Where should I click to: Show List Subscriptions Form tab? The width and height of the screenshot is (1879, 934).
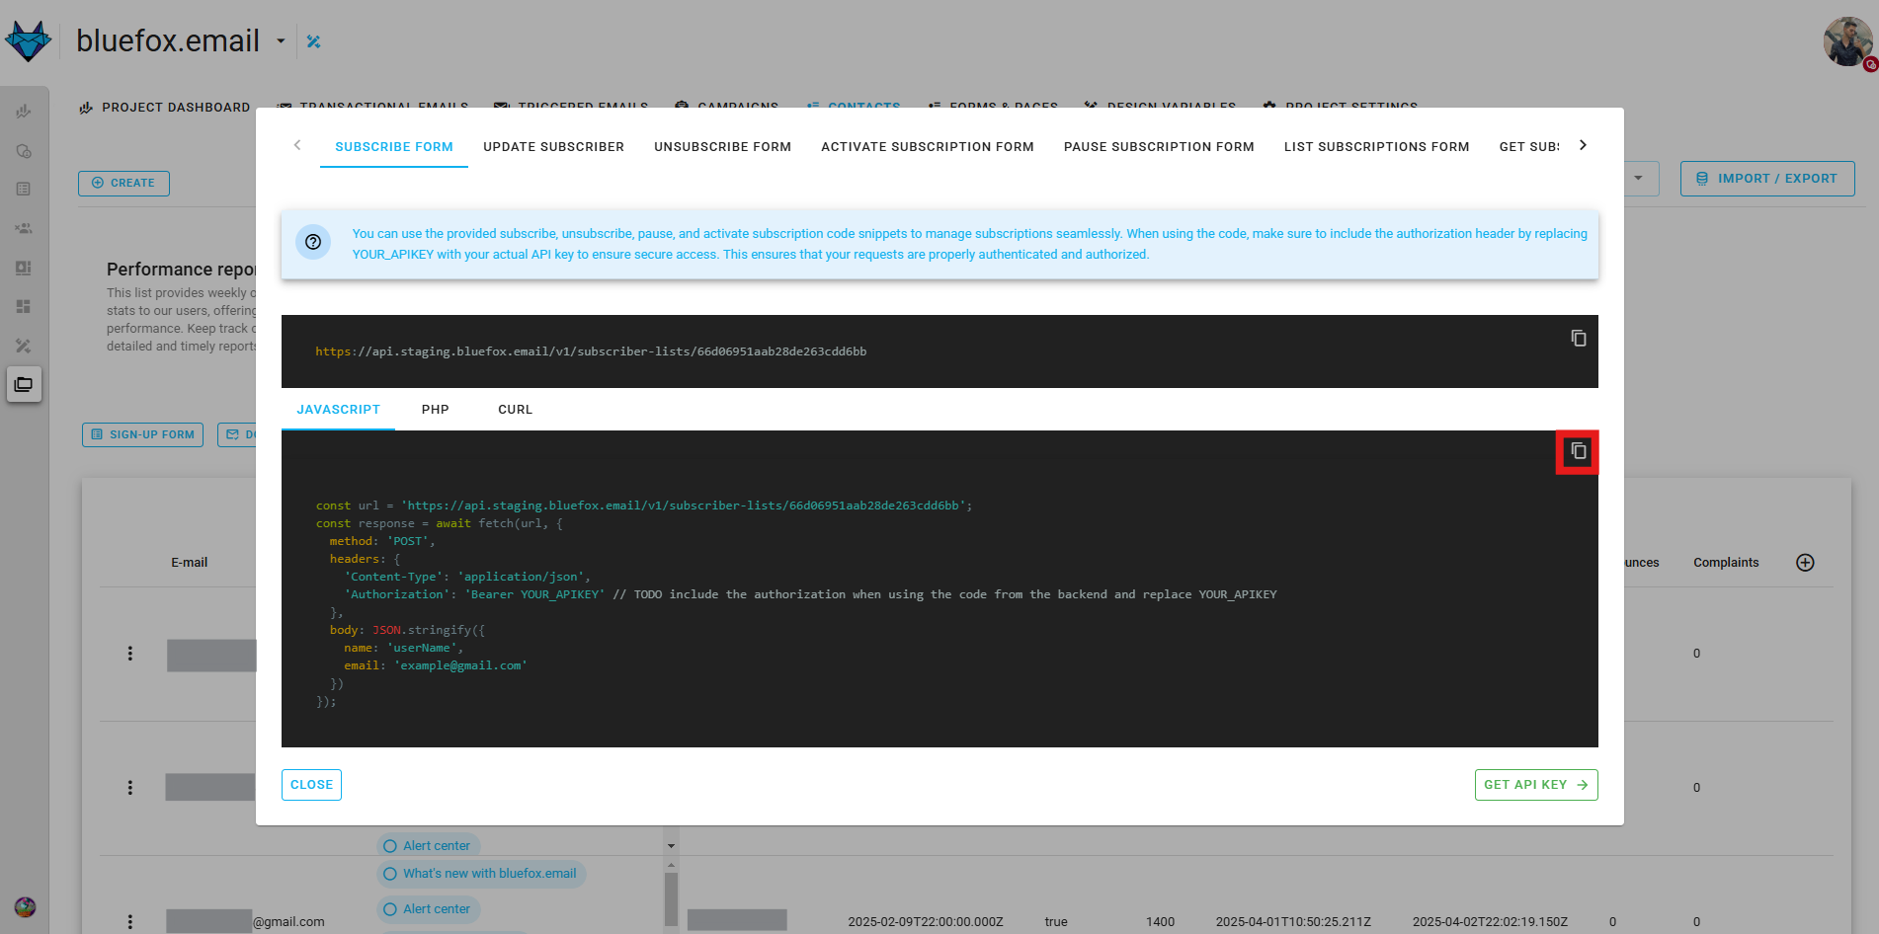point(1376,147)
